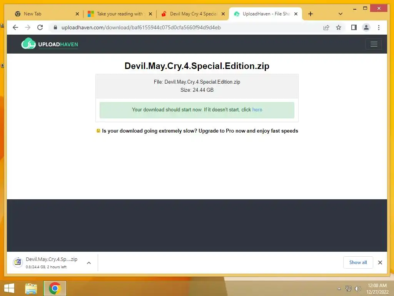Click the forward navigation arrow
The image size is (394, 296).
coord(28,27)
